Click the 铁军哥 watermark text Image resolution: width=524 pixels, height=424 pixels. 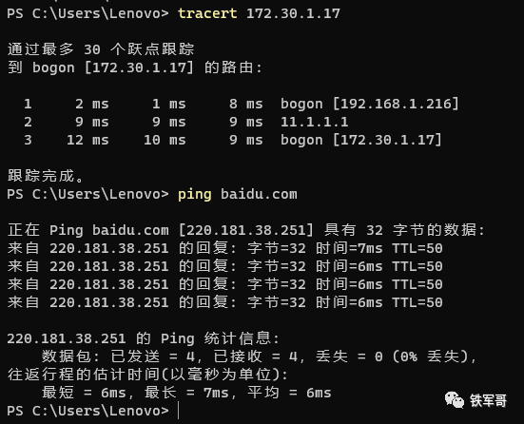click(x=488, y=400)
